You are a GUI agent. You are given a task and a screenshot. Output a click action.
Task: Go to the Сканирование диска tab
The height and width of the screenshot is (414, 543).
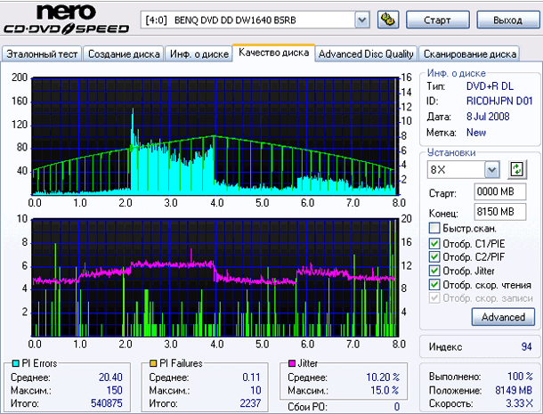[x=470, y=54]
